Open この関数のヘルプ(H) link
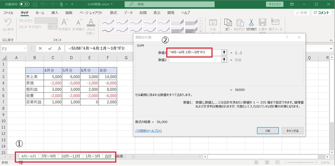The height and width of the screenshot is (166, 335). click(x=148, y=131)
